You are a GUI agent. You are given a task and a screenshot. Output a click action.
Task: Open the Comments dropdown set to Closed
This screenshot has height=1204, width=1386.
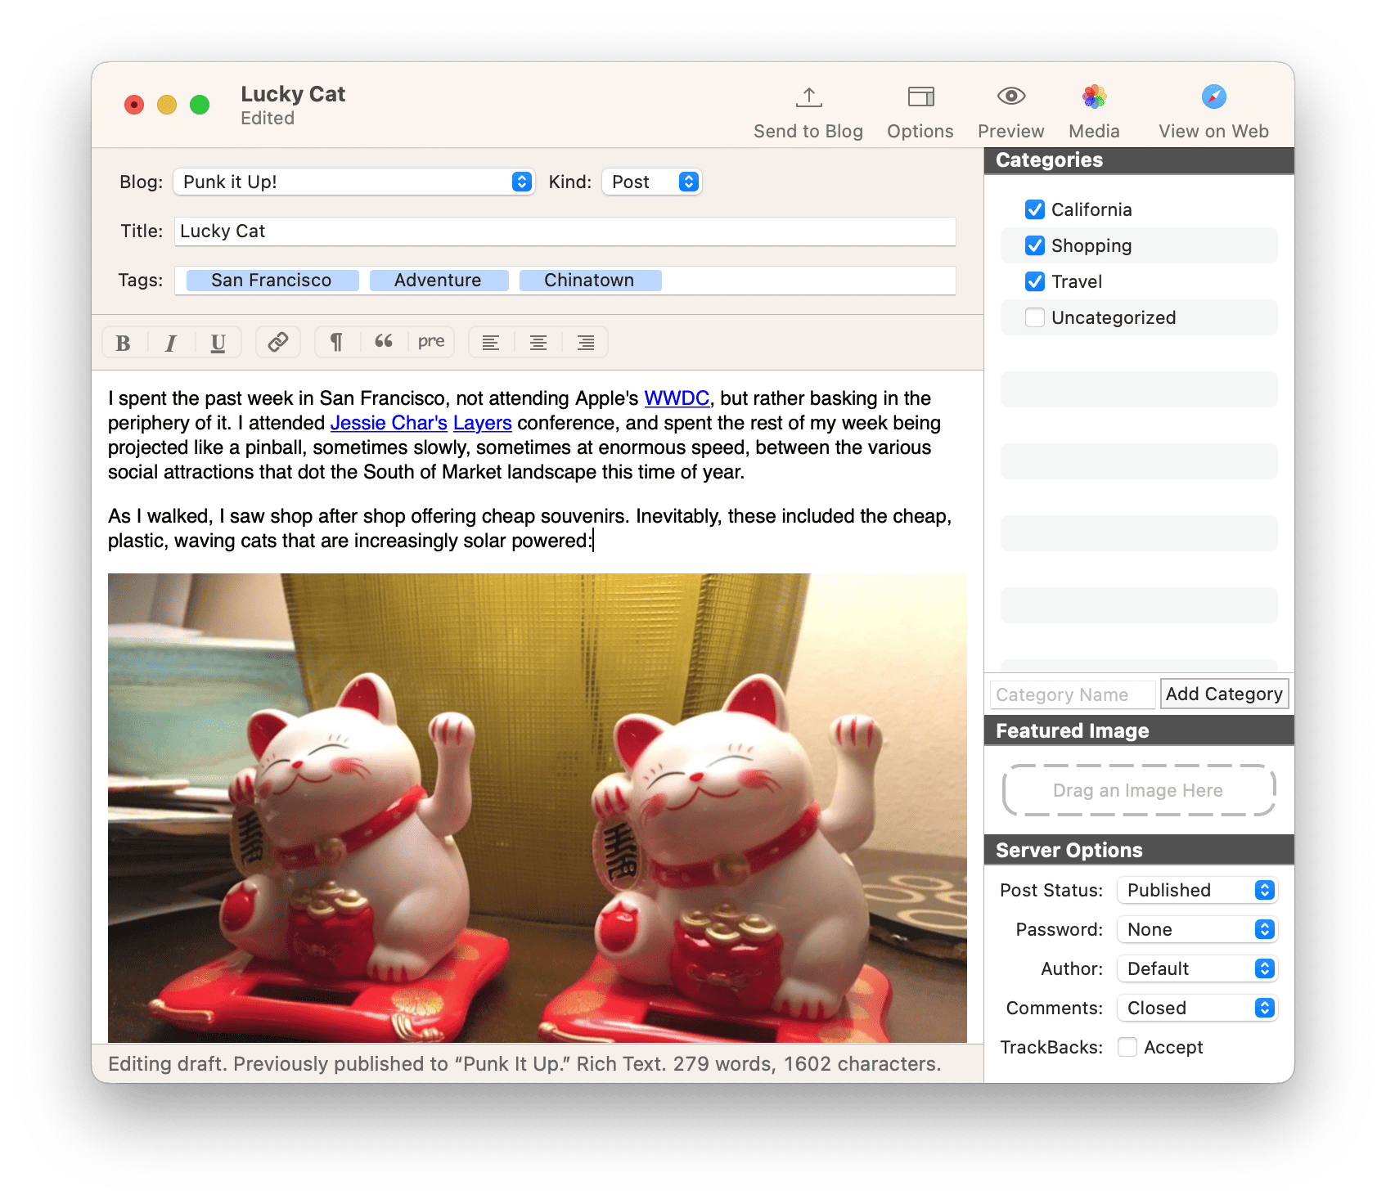[1197, 1008]
